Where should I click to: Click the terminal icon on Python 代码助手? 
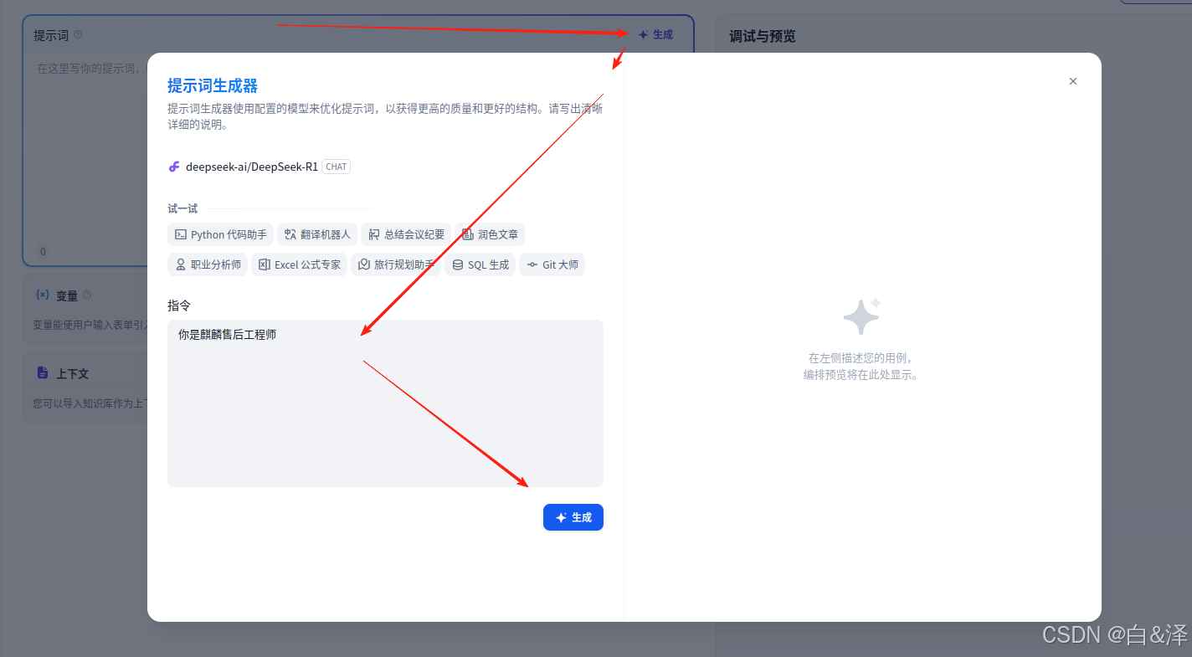point(180,234)
